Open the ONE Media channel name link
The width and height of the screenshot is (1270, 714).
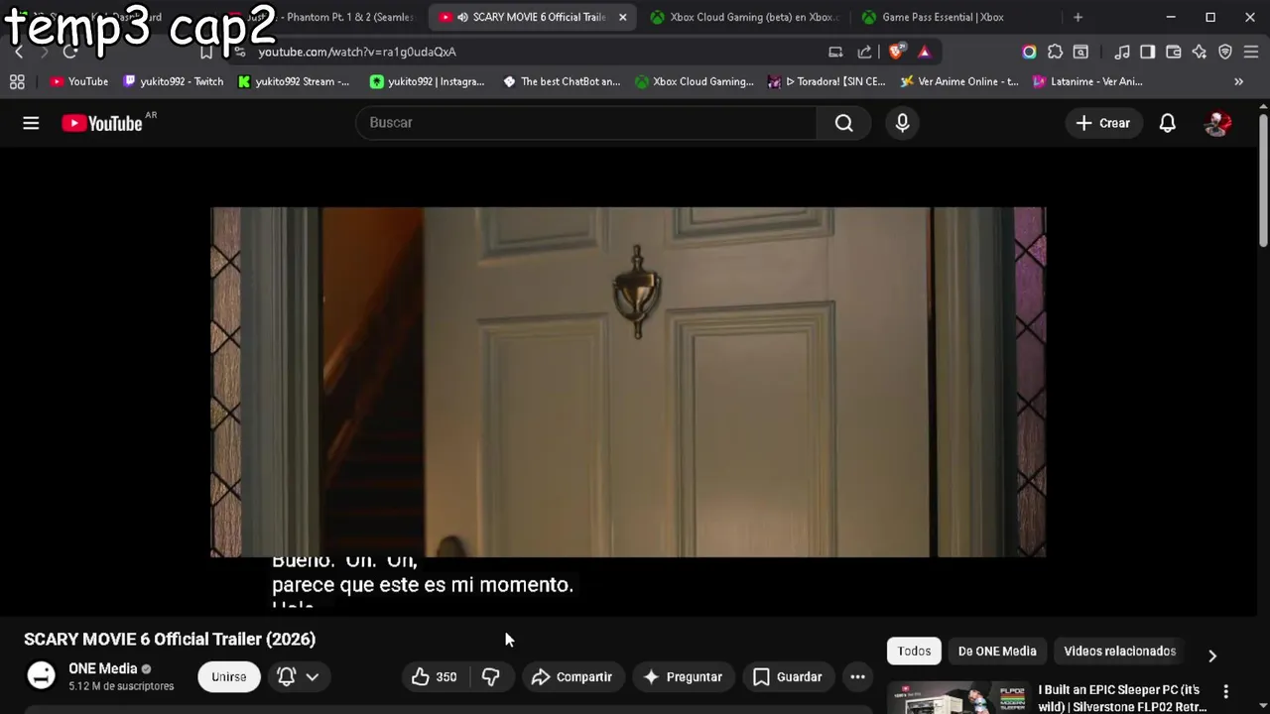click(x=102, y=668)
